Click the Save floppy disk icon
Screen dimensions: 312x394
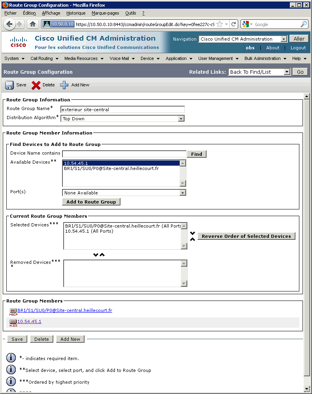pyautogui.click(x=9, y=85)
